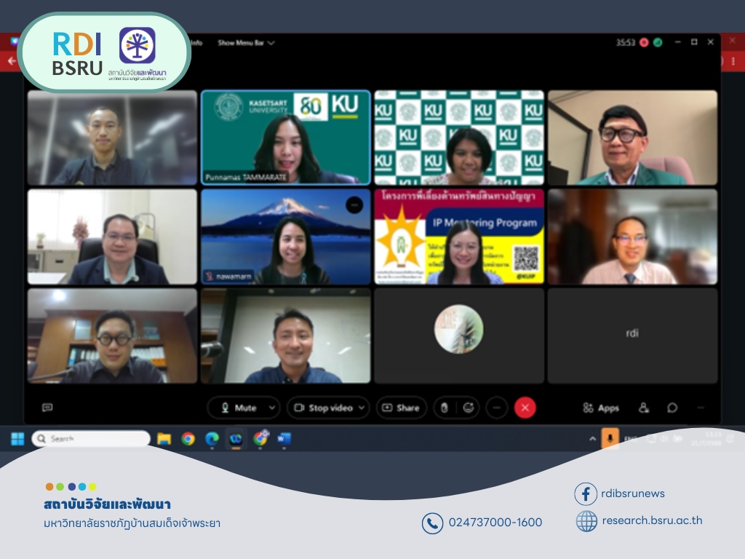Select the IP Mentoring Program video tile
Screen dimensions: 745x559
coord(459,237)
